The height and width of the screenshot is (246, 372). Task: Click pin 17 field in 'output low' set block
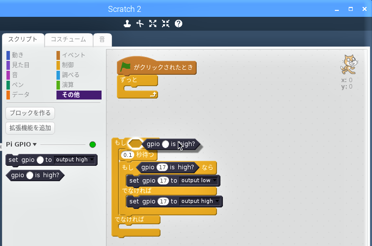163,181
